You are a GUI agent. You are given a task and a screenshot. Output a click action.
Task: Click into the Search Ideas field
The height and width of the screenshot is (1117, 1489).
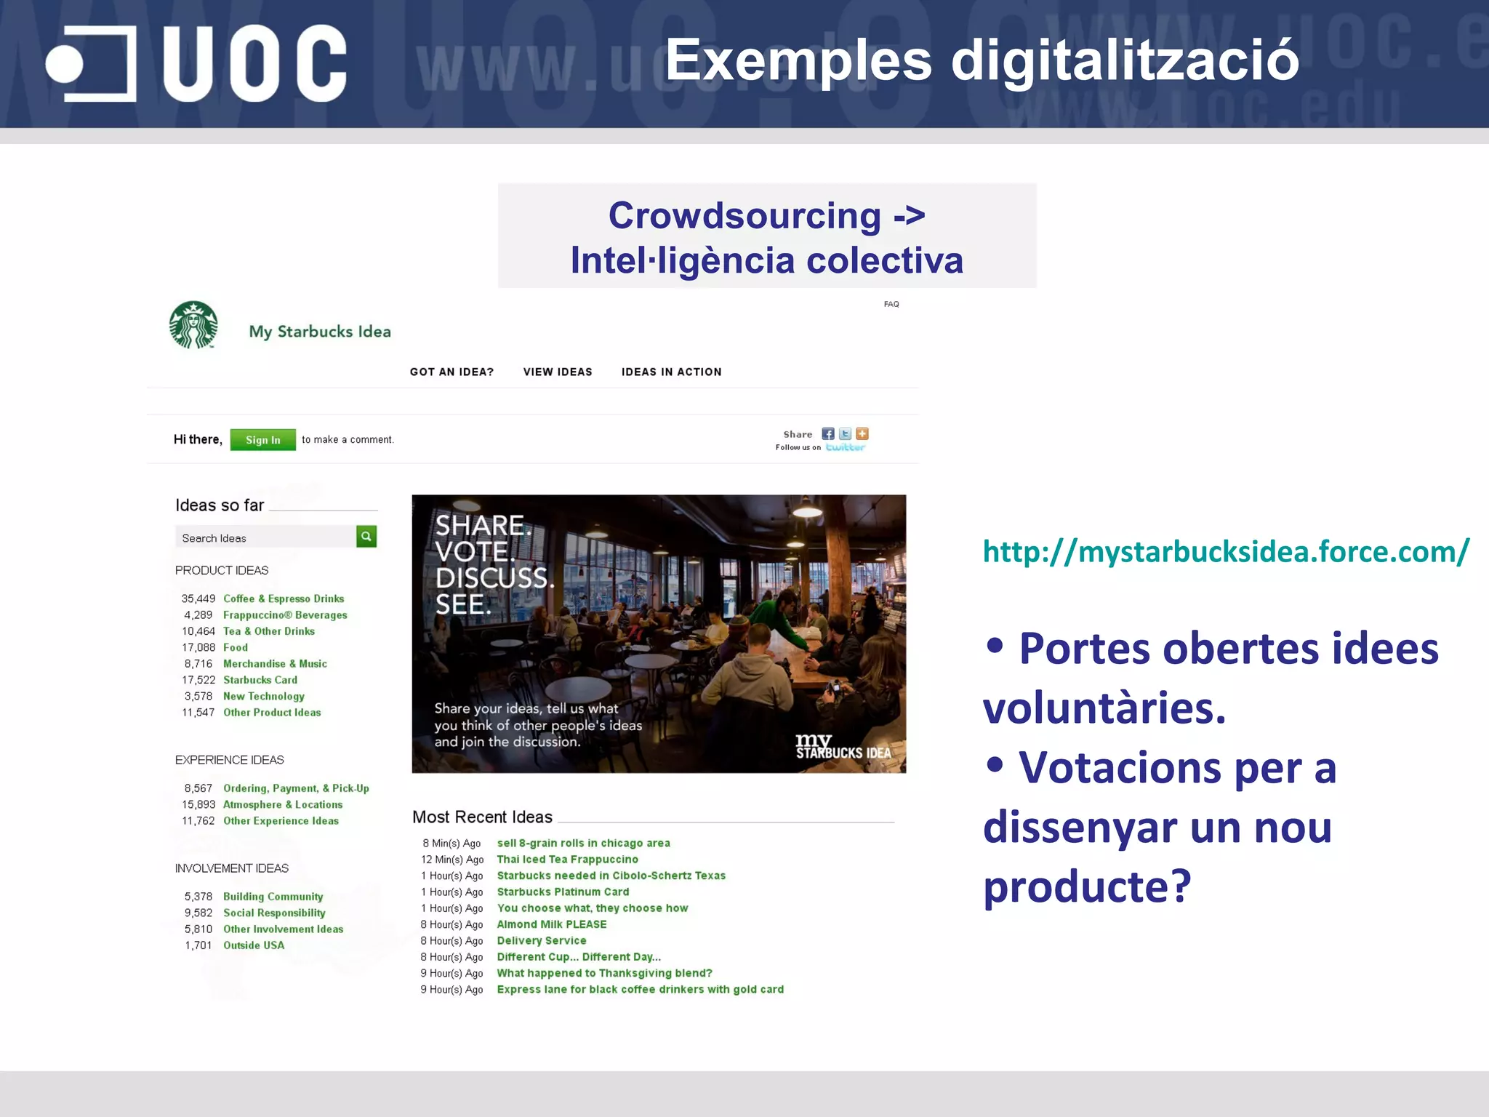click(x=265, y=537)
